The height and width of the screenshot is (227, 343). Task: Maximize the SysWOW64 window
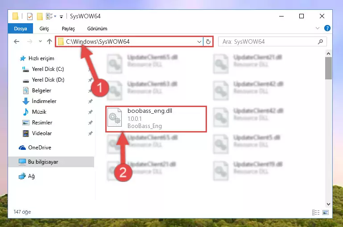302,16
